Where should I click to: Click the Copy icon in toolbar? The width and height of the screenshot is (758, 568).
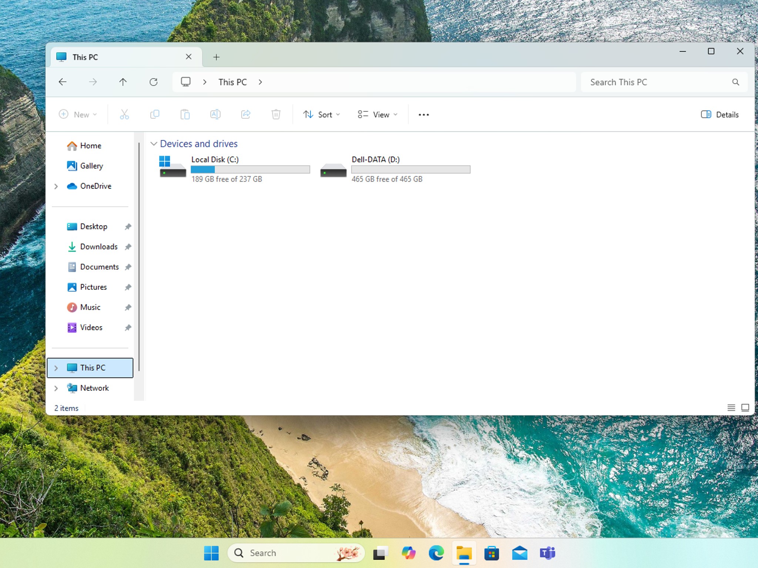[155, 115]
